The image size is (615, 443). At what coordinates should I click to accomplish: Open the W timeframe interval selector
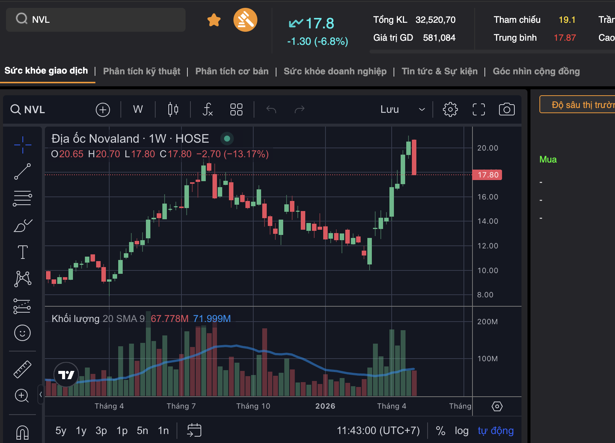138,109
